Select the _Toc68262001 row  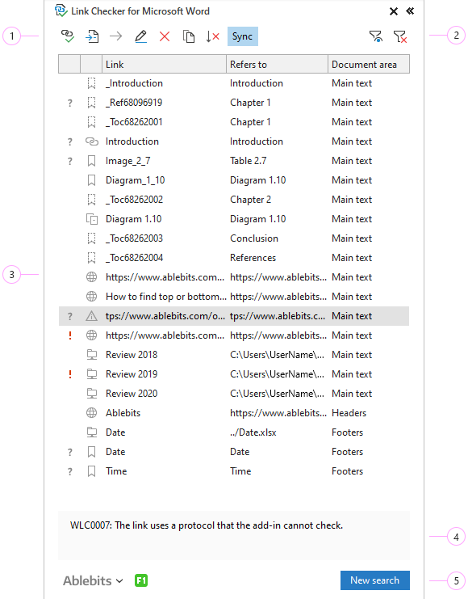click(x=234, y=122)
